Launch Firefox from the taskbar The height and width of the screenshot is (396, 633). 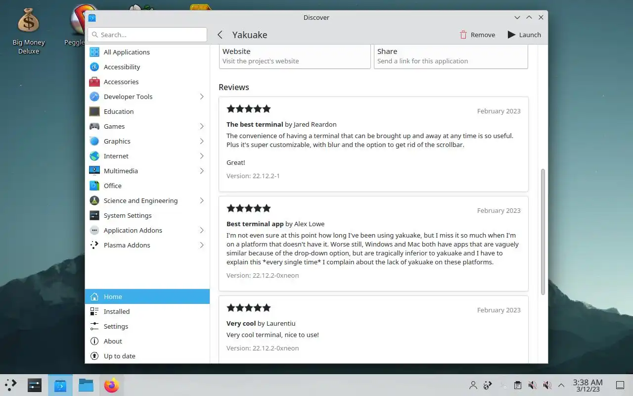[112, 385]
